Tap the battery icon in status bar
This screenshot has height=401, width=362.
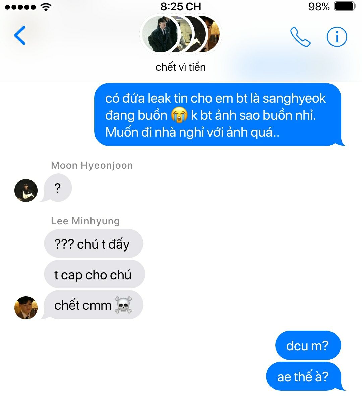pyautogui.click(x=345, y=6)
